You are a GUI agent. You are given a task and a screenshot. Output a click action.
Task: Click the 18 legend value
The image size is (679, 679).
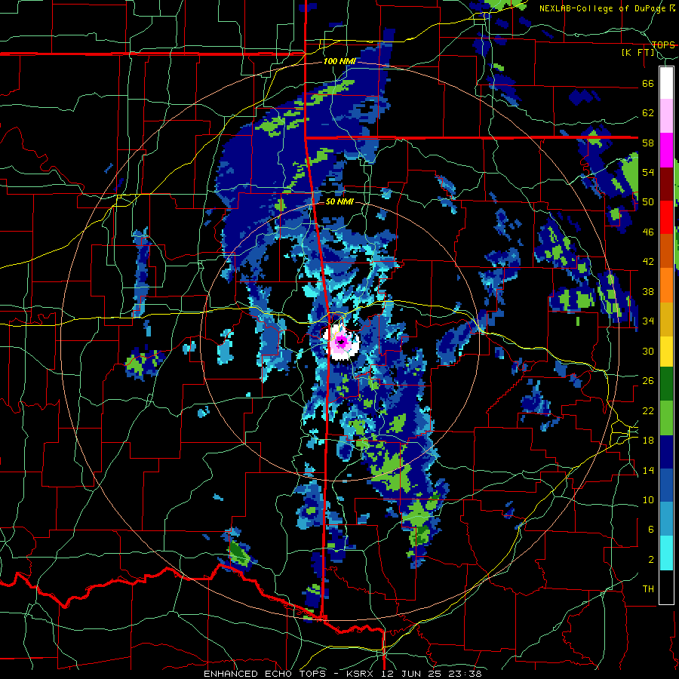point(648,441)
